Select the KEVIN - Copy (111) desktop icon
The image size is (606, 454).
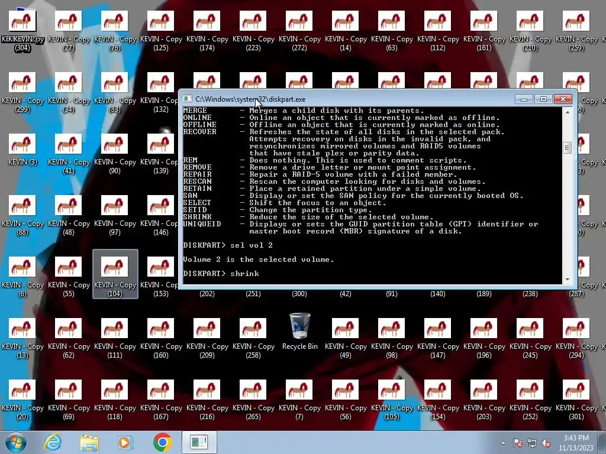[x=115, y=338]
